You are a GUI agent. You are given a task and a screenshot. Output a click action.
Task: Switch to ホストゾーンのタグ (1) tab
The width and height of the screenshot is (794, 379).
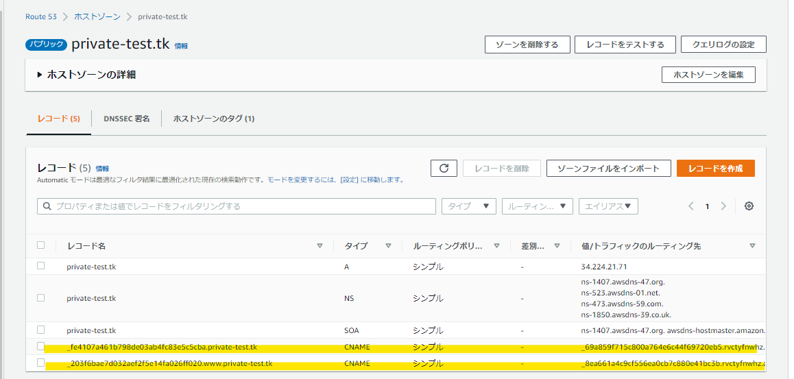tap(214, 119)
